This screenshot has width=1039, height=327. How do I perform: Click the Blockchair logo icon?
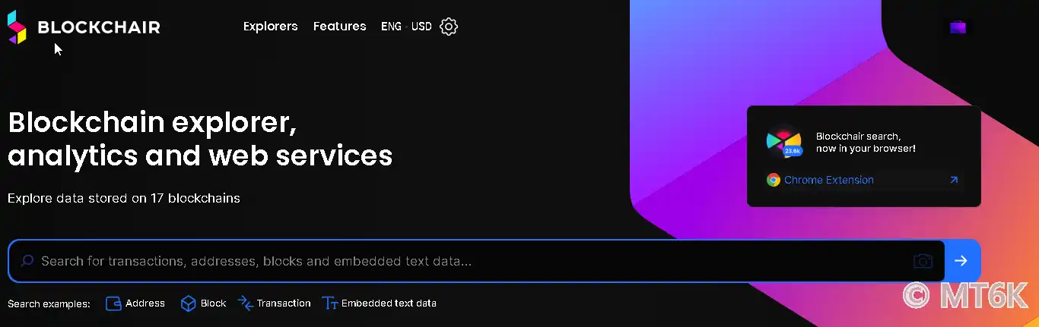click(17, 27)
